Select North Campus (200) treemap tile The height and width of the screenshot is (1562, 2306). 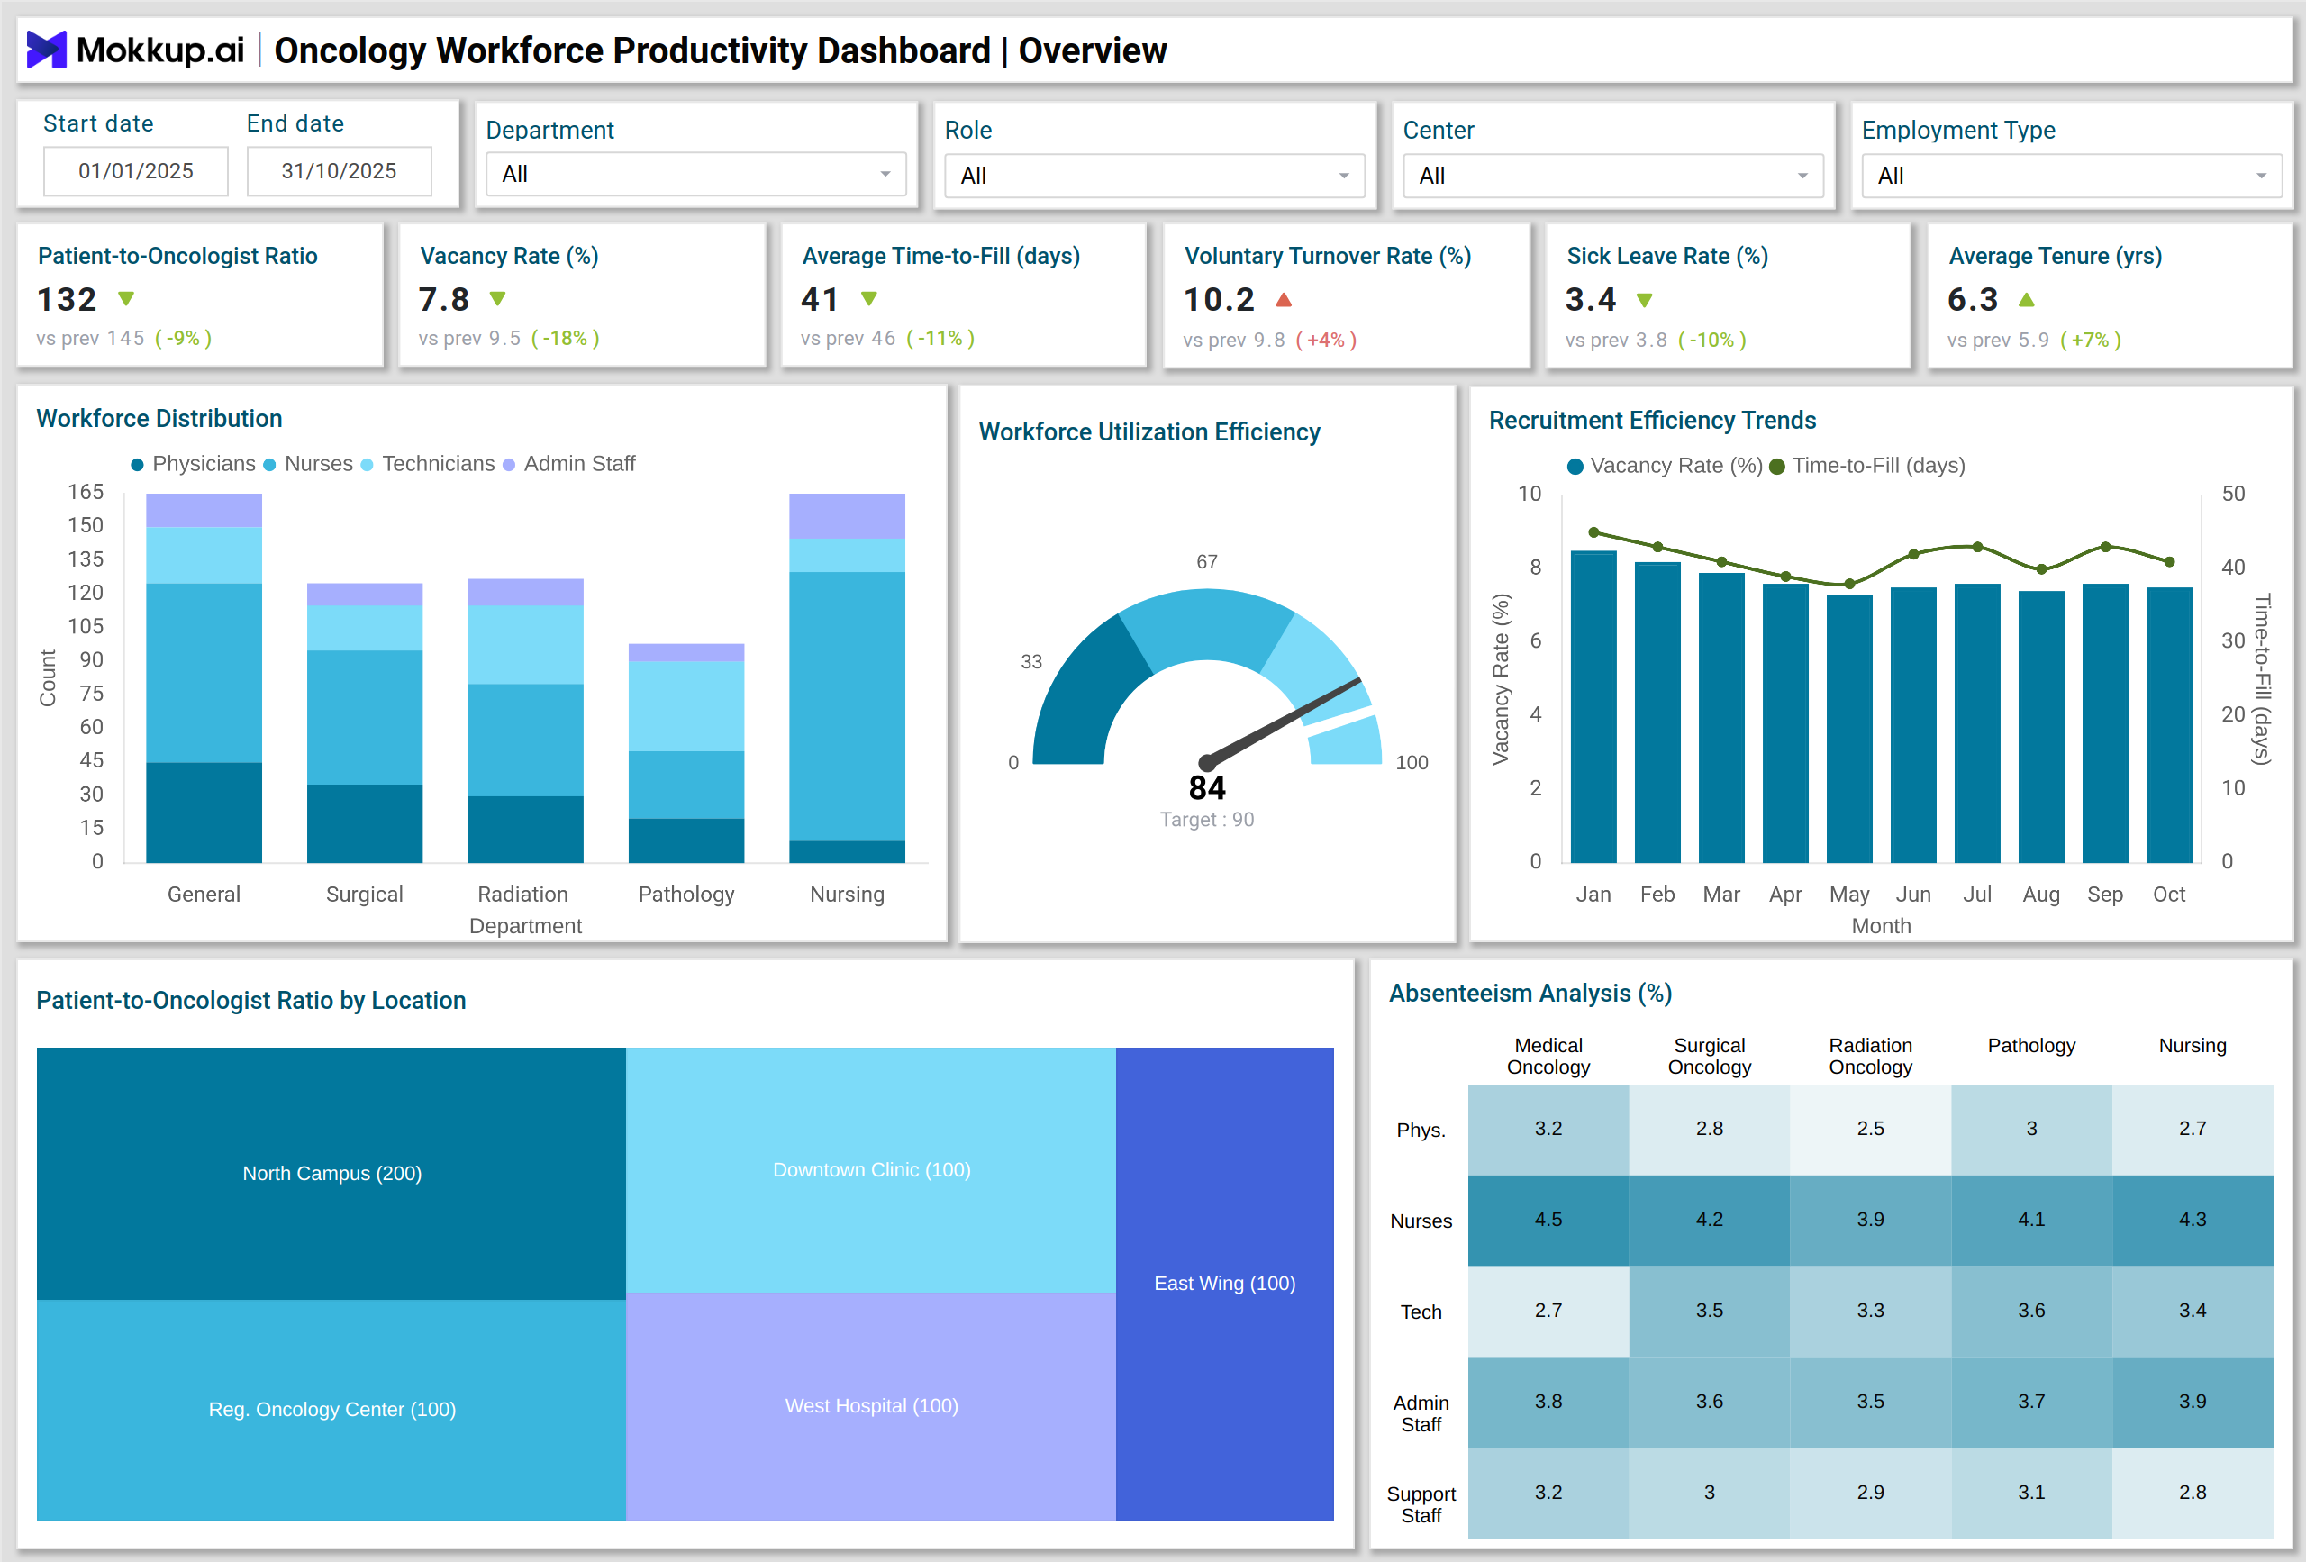click(331, 1173)
